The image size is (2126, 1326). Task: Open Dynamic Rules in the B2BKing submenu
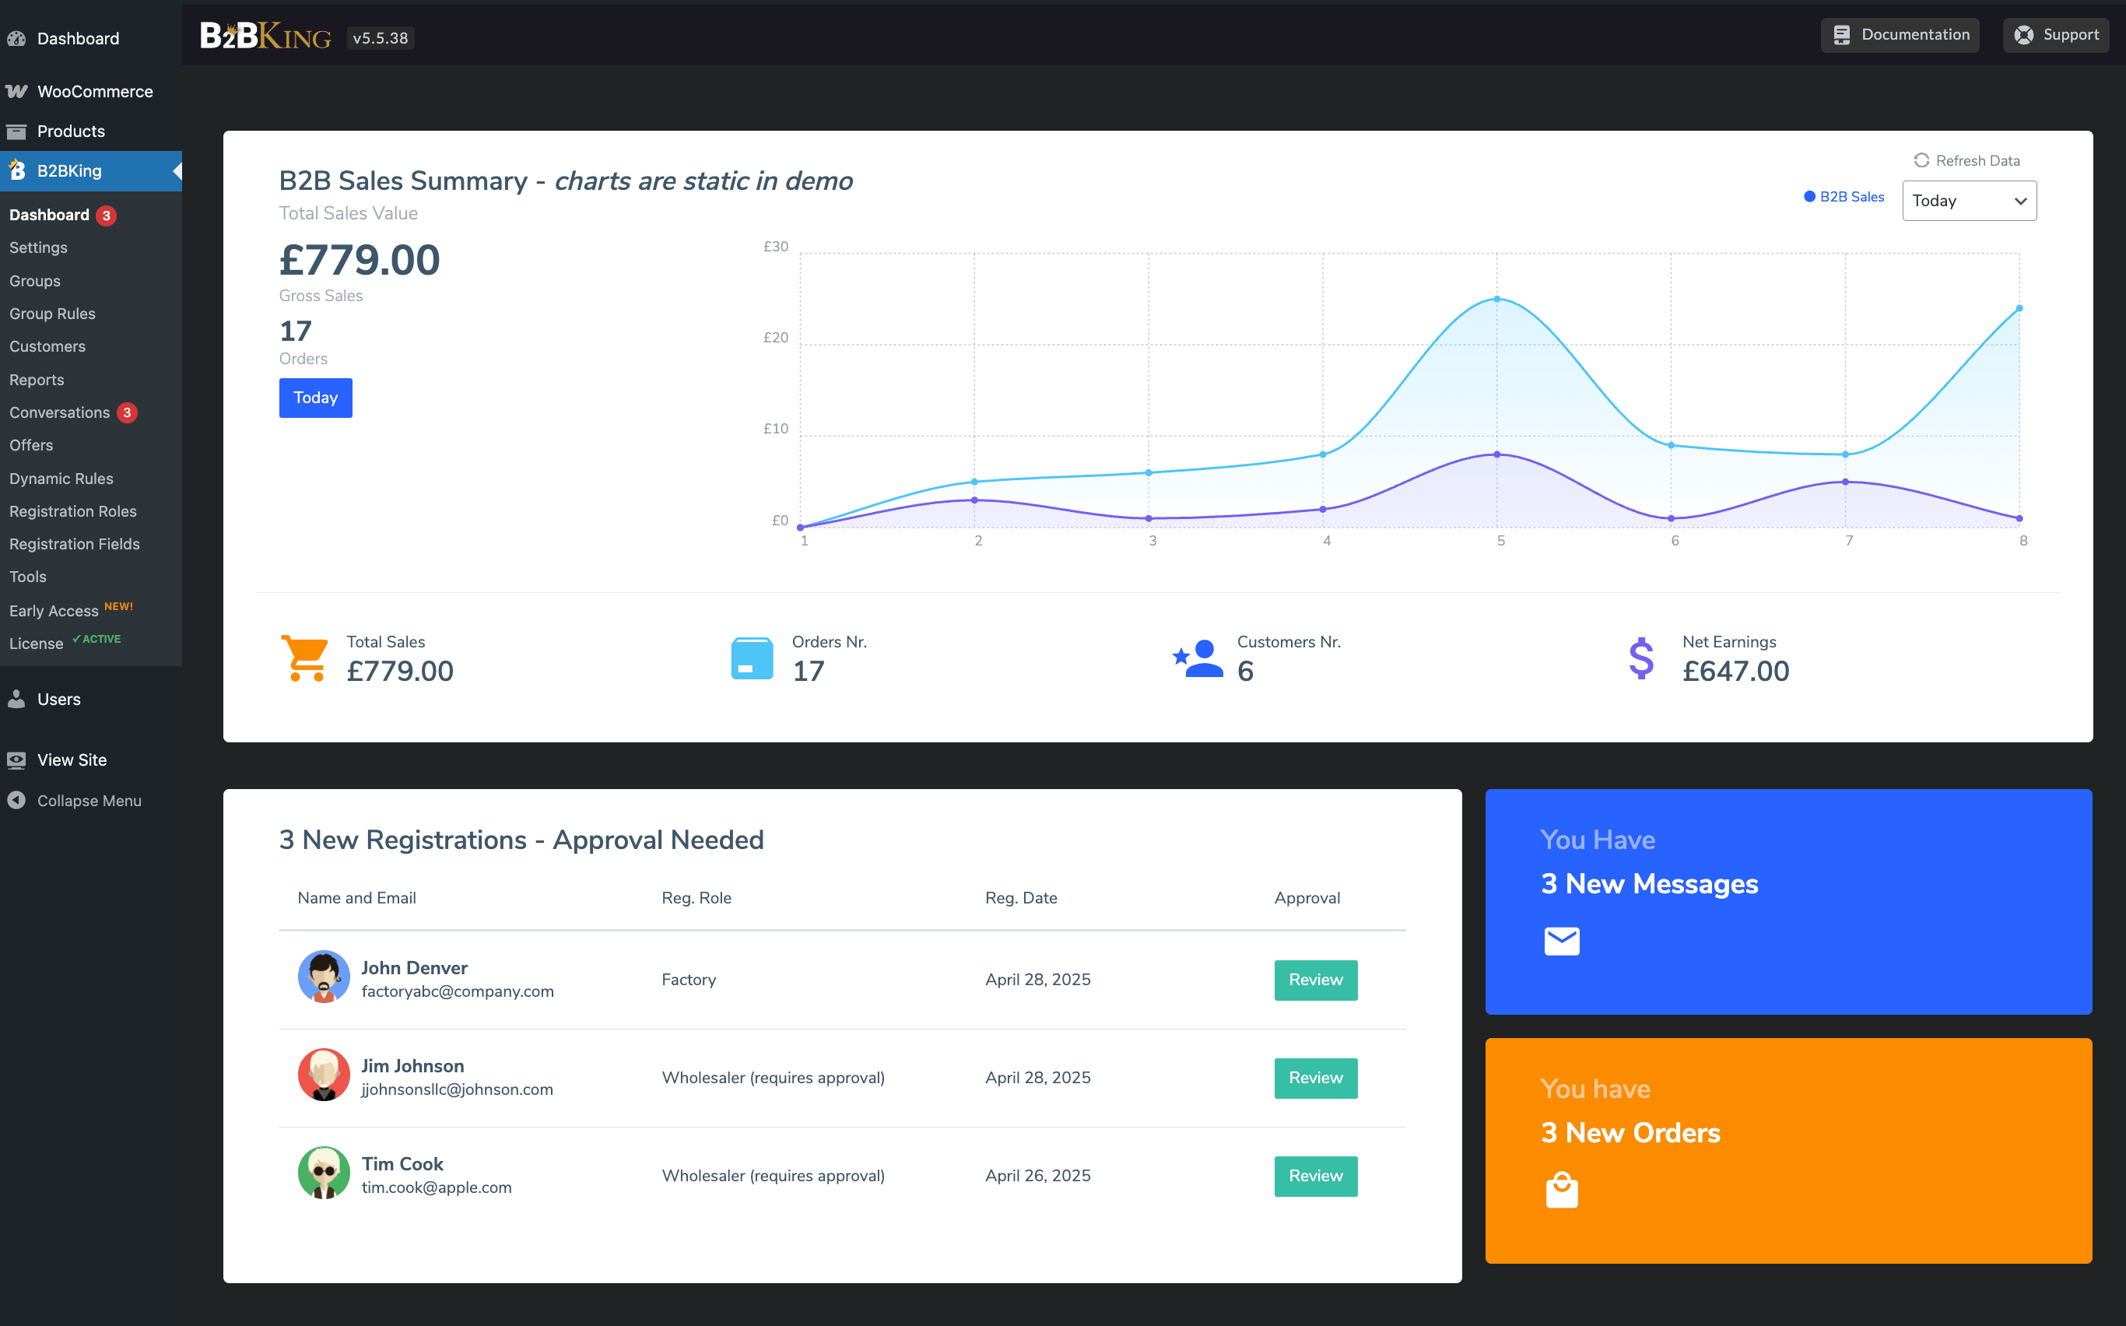61,479
